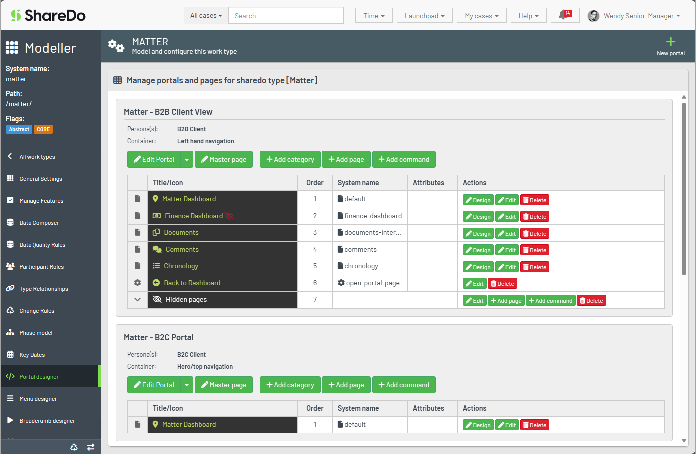Viewport: 696px width, 454px height.
Task: Open the My cases menu
Action: [481, 15]
